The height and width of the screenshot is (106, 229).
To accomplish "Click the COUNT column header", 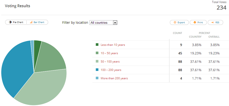I will pos(177,33).
